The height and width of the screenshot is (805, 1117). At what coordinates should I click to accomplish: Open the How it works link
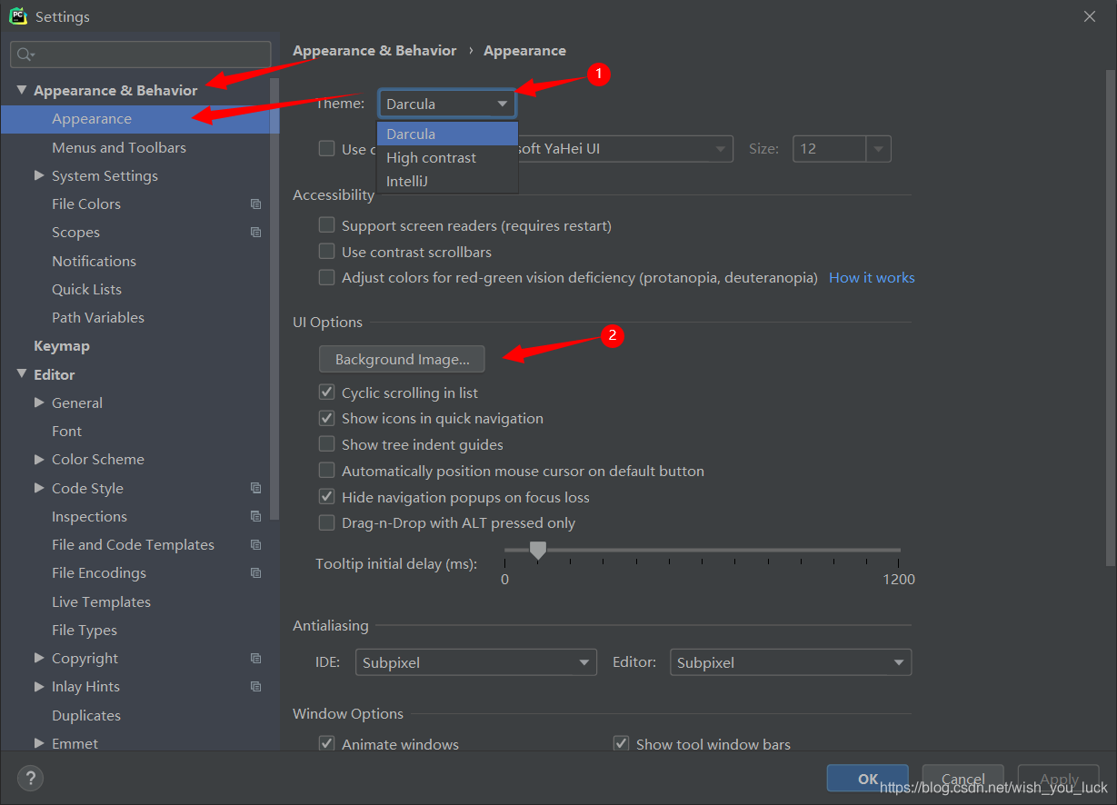[x=872, y=278]
